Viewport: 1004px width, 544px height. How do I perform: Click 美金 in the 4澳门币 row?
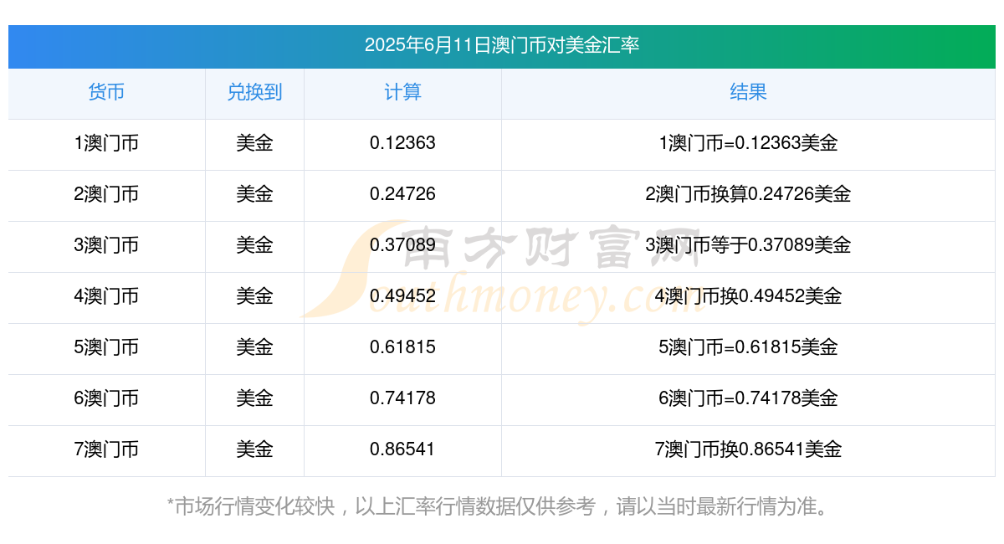[x=254, y=296]
